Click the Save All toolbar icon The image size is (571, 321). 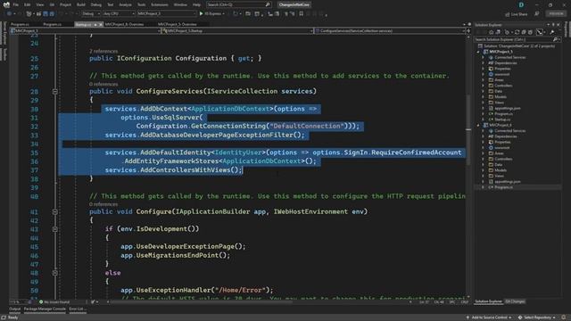[x=52, y=14]
